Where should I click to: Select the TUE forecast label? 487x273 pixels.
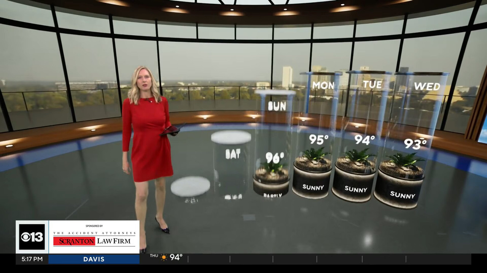tap(372, 85)
